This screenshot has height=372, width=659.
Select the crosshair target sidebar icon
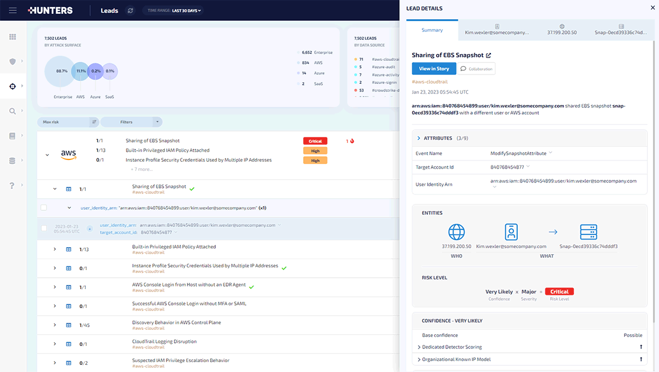(13, 87)
